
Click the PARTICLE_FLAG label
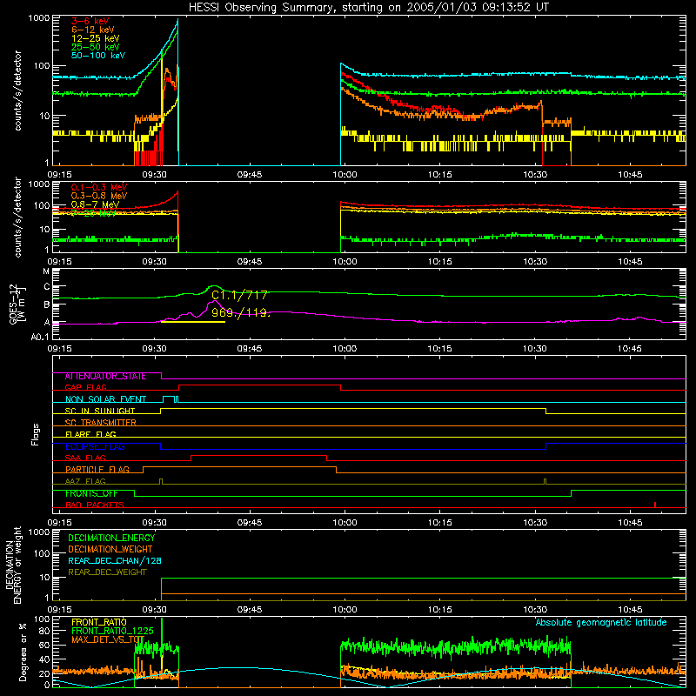[x=97, y=470]
